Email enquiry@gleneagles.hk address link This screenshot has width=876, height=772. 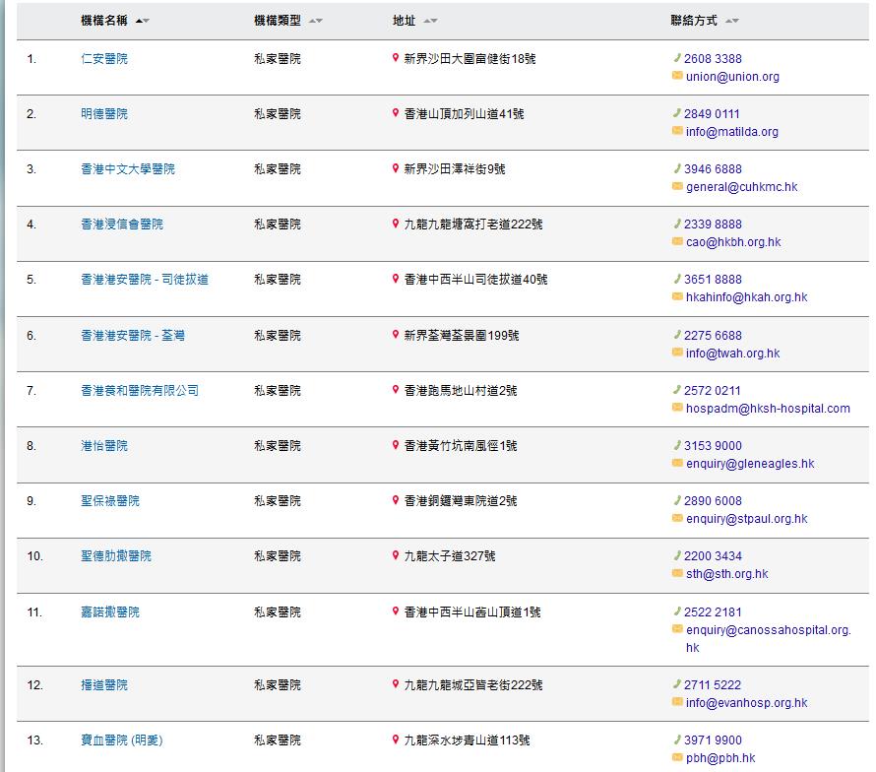[750, 464]
